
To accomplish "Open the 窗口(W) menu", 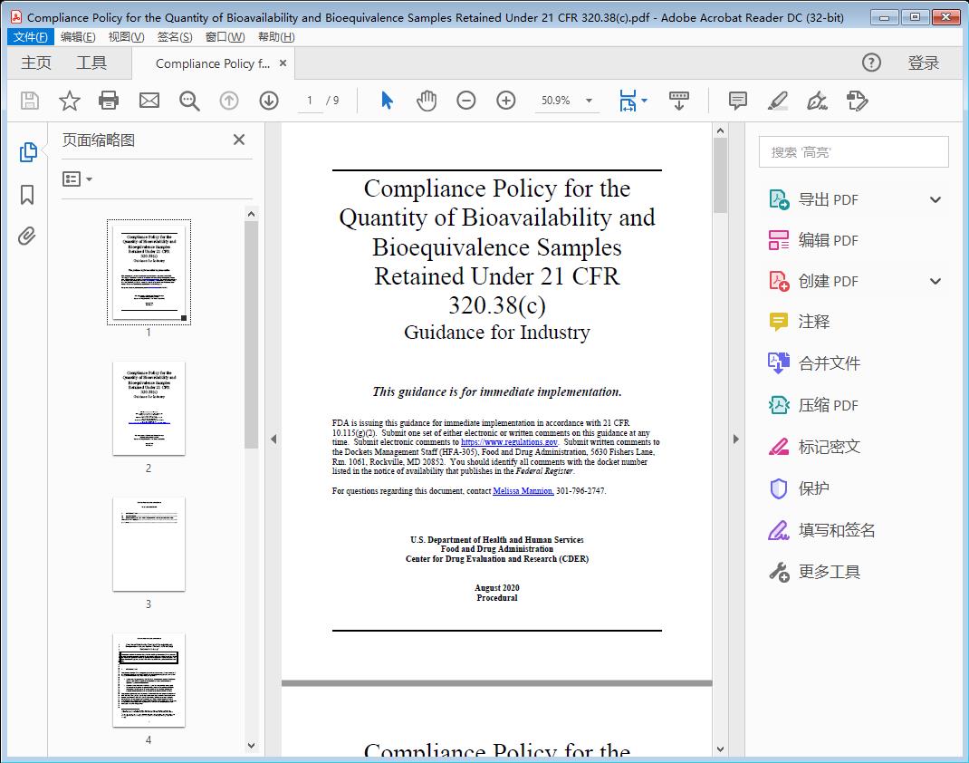I will (225, 37).
